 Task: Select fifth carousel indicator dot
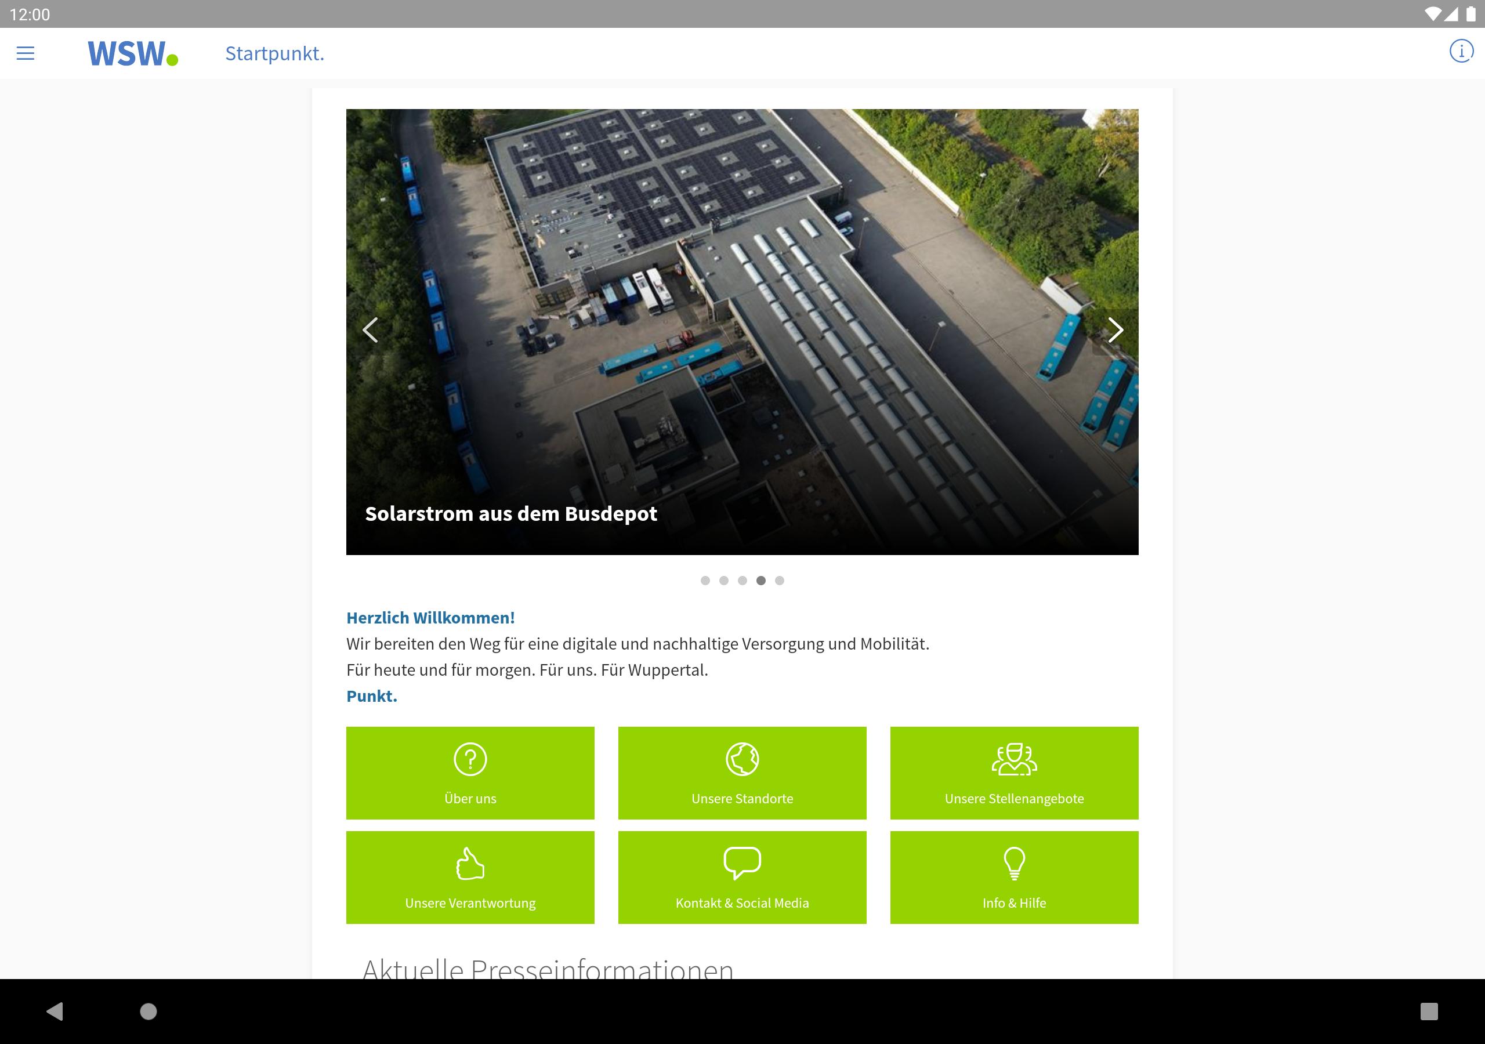point(780,581)
